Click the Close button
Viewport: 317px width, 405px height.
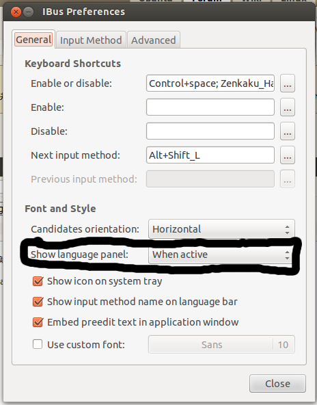tap(277, 384)
